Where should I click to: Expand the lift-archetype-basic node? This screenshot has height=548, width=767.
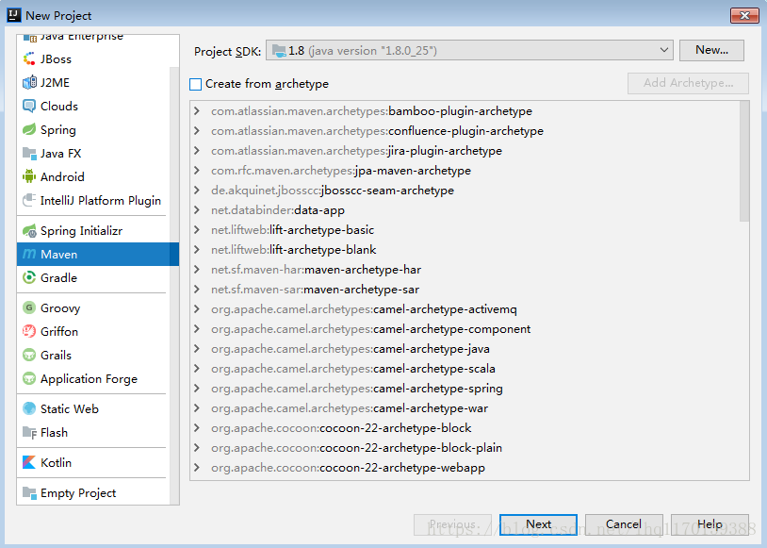197,230
